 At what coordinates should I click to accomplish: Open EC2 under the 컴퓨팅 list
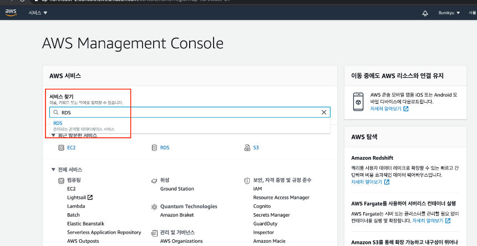71,189
